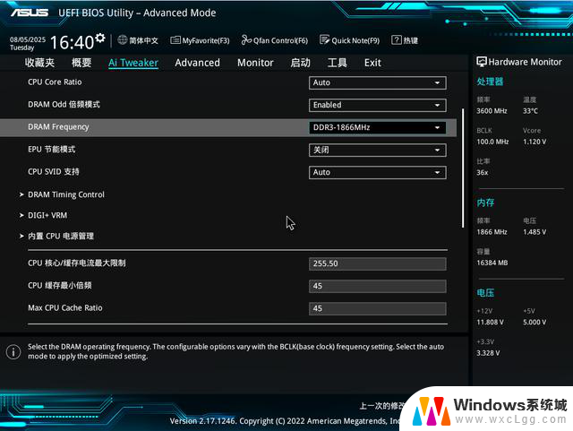Click the 处理器 section heading
The height and width of the screenshot is (431, 573).
(x=490, y=82)
